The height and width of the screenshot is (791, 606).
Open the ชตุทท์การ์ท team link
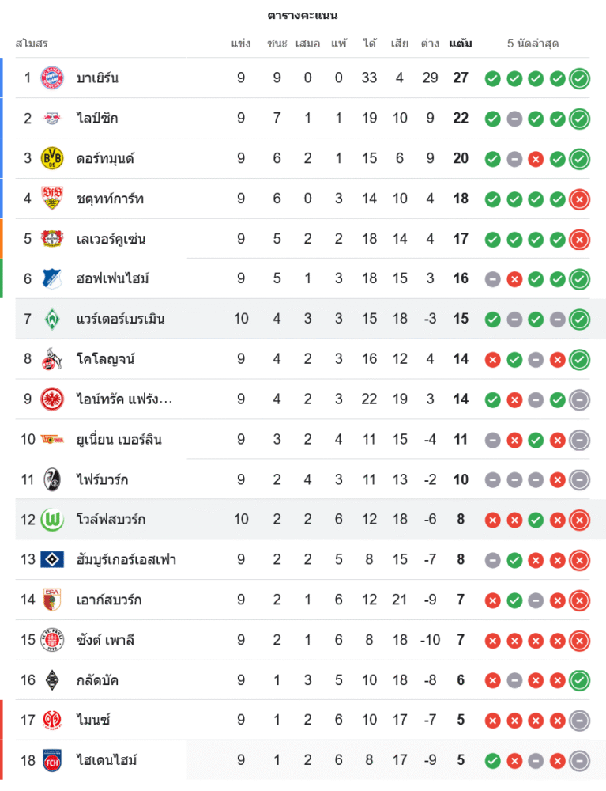point(110,199)
